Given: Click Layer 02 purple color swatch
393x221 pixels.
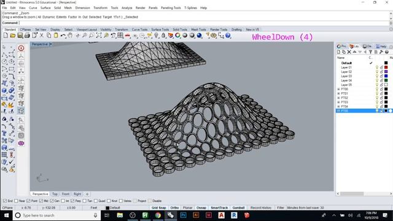Looking at the screenshot, I should coord(386,72).
